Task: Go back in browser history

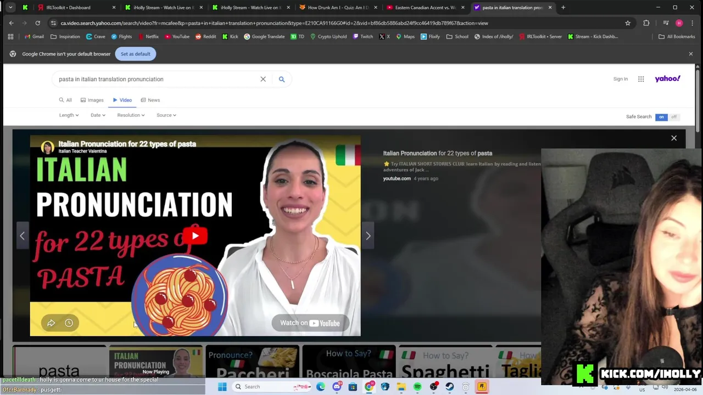Action: coord(11,23)
